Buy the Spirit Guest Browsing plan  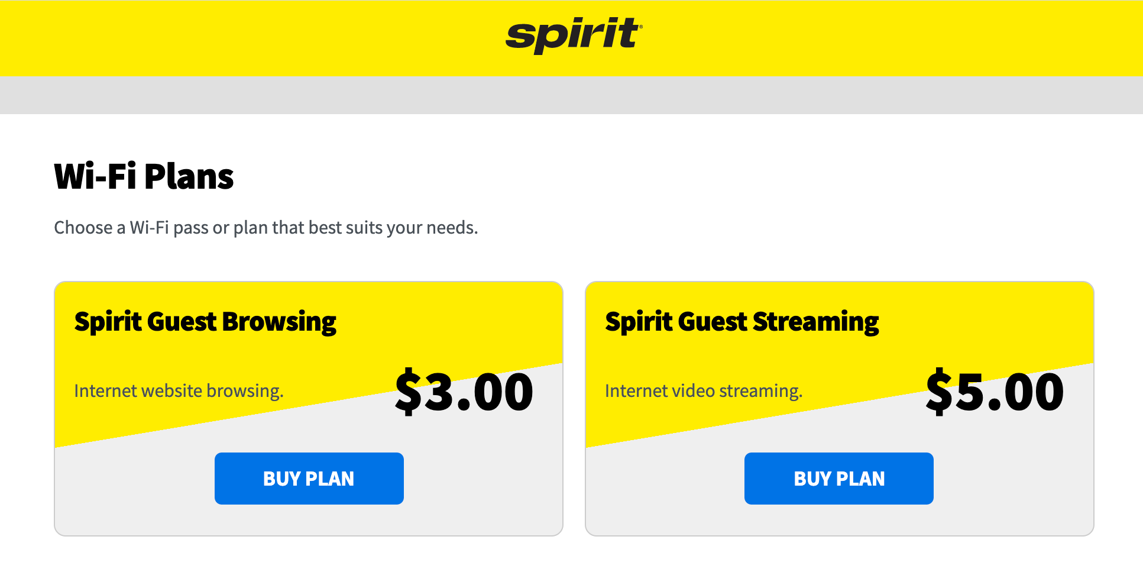pyautogui.click(x=309, y=478)
